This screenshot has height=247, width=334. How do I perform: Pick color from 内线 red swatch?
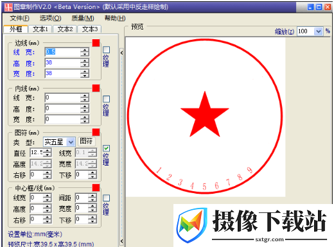(96, 88)
